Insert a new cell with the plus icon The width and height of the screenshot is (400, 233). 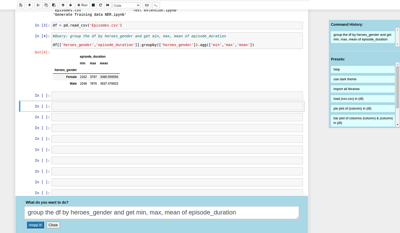[29, 5]
